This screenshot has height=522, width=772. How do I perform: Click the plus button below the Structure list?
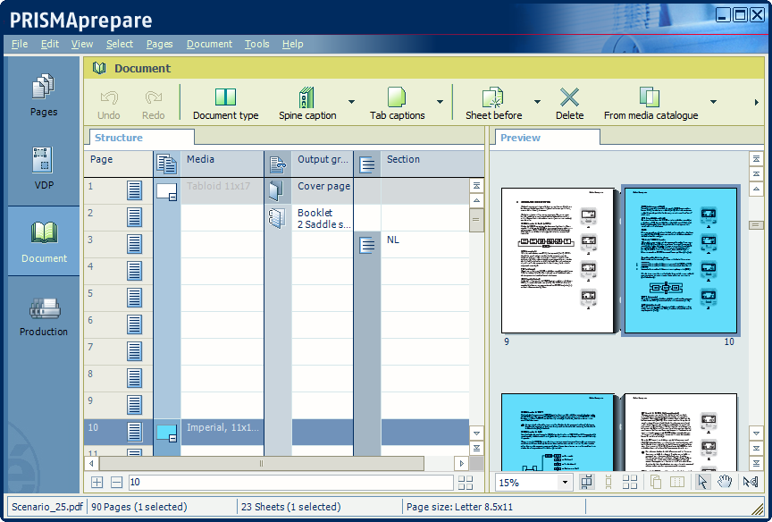(x=97, y=482)
